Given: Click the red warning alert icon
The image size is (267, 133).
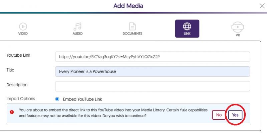Looking at the screenshot, I should [12, 112].
